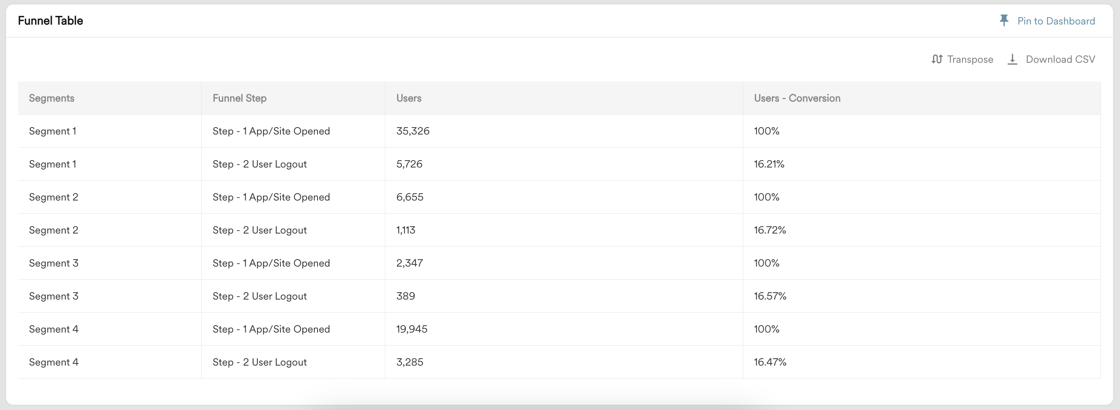Click the 1,113 users cell
Screen dimensions: 1120x410
tap(405, 230)
